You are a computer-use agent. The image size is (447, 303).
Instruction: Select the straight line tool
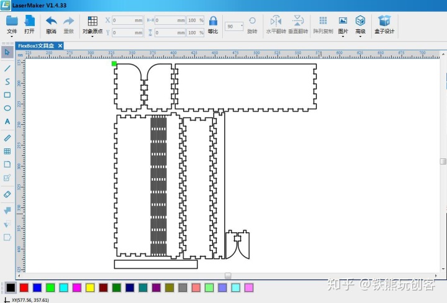(x=7, y=68)
